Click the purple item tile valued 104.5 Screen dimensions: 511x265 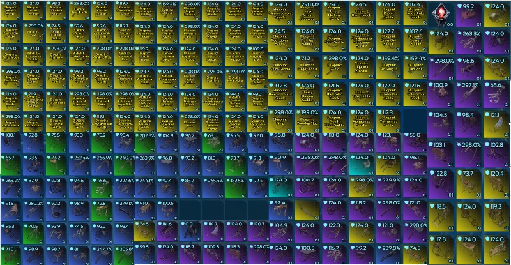click(x=441, y=125)
